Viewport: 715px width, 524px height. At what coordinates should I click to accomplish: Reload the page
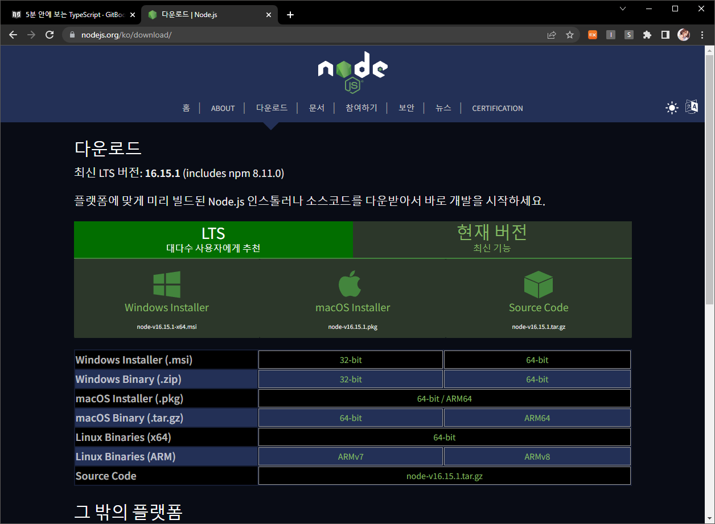point(50,35)
